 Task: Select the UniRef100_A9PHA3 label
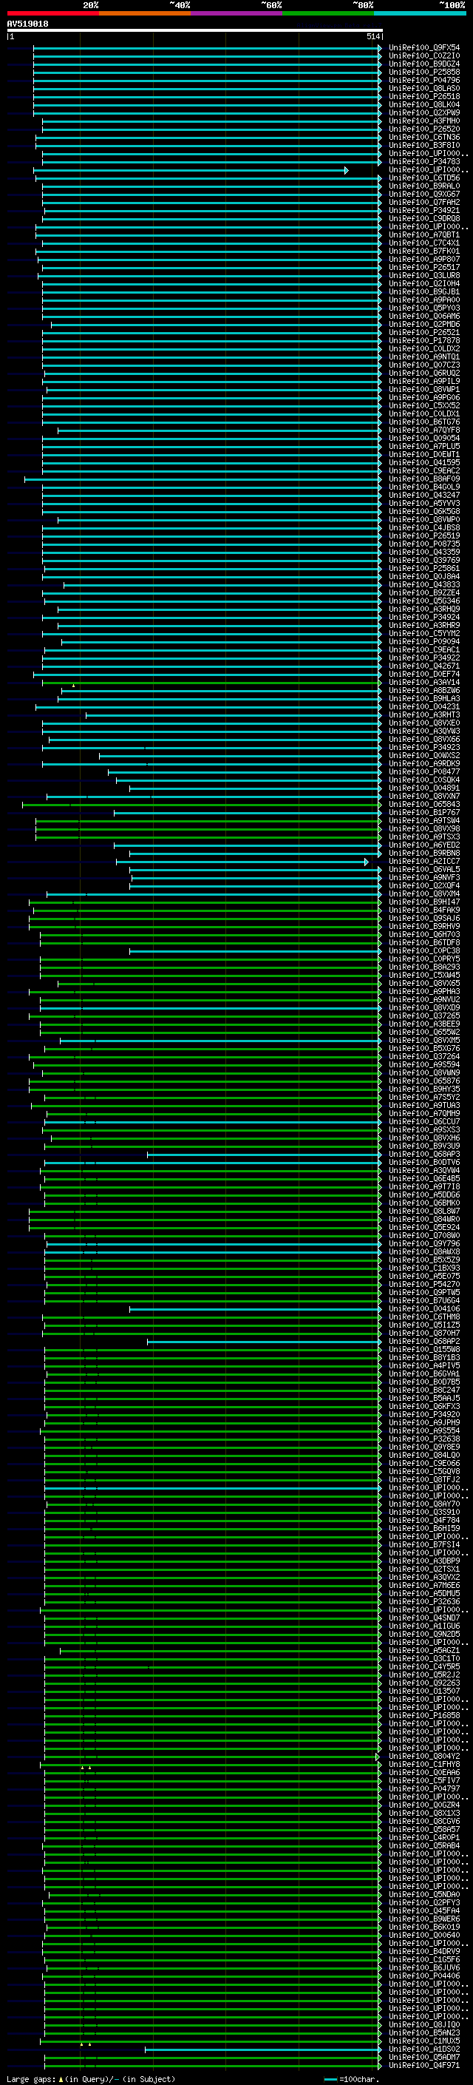point(423,992)
